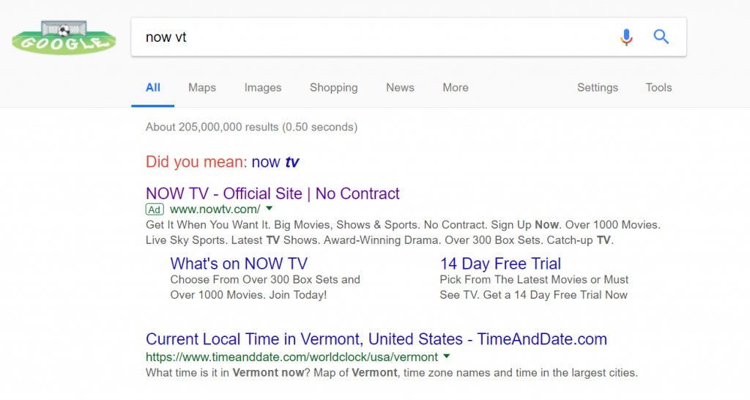Click sitelink text "Pick From The Latest Movies or Must"
The image size is (750, 400).
click(x=534, y=279)
